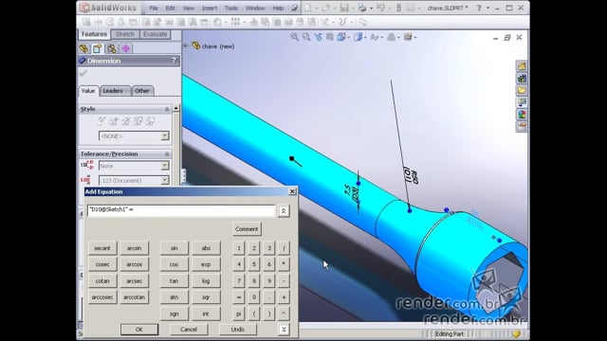Click the Section View icon
607x341 pixels.
pyautogui.click(x=329, y=37)
